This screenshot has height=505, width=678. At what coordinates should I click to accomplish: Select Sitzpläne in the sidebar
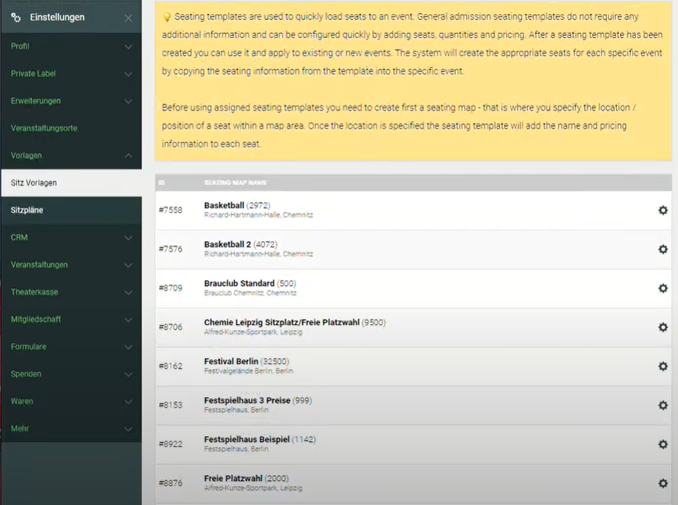[x=27, y=210]
